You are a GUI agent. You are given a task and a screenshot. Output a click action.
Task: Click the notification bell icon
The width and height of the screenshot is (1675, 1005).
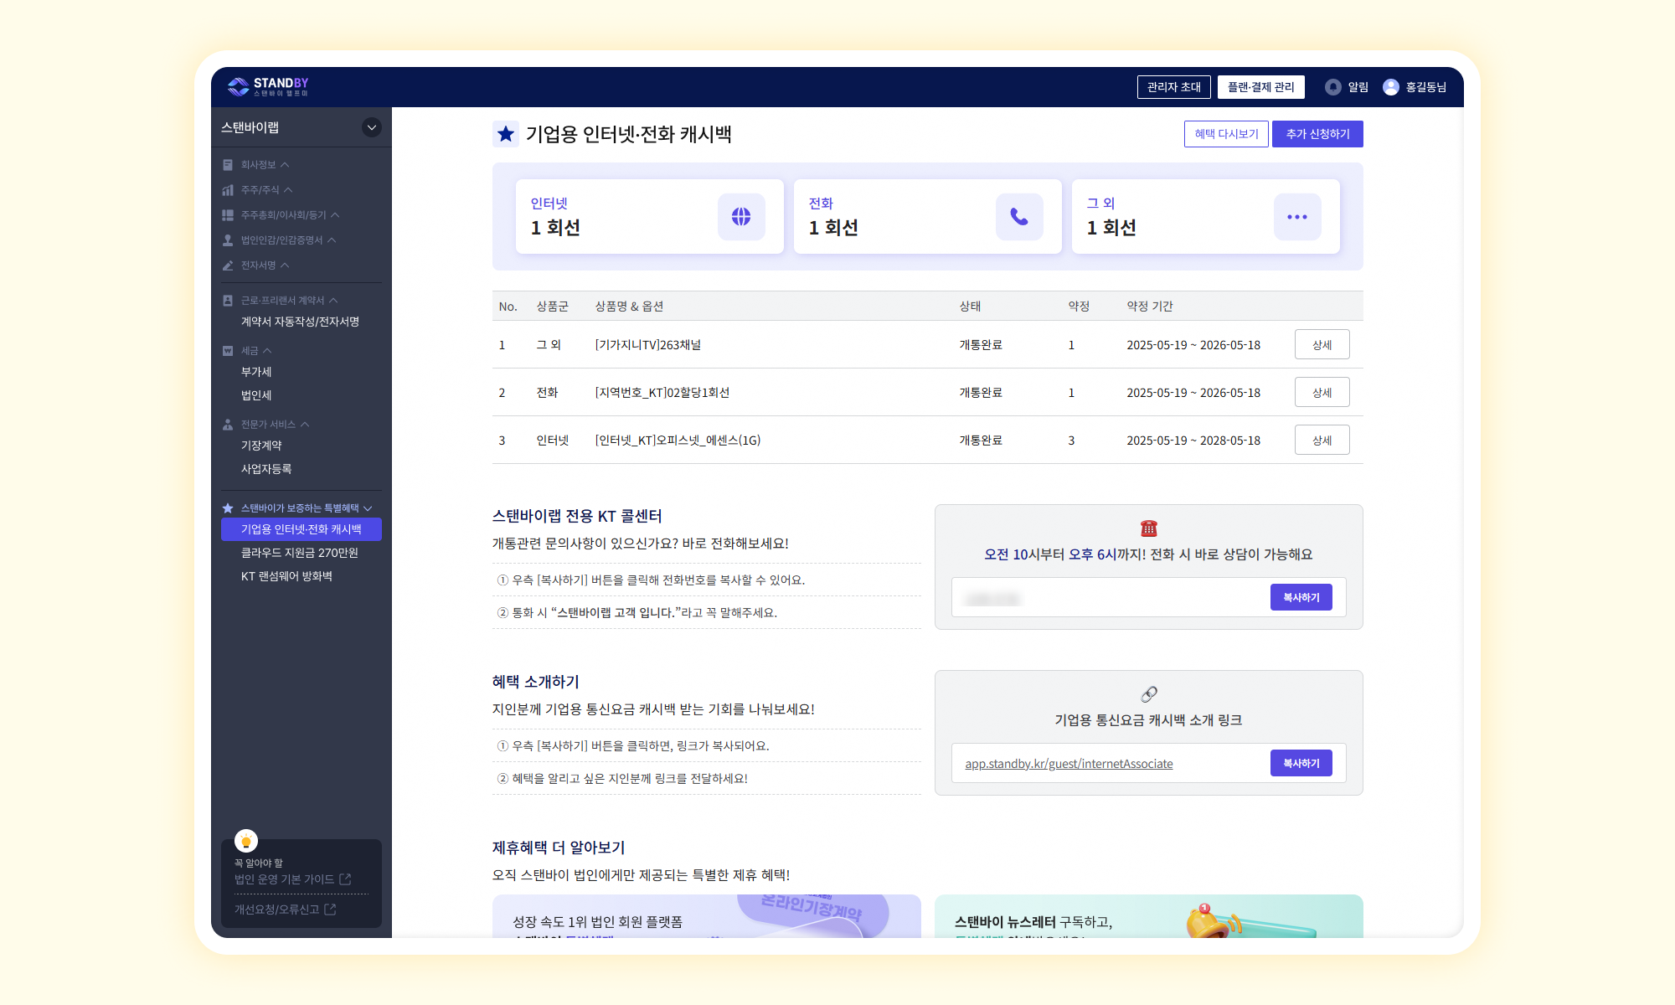point(1332,87)
